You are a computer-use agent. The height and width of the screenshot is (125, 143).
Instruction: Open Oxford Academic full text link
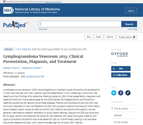[119, 55]
